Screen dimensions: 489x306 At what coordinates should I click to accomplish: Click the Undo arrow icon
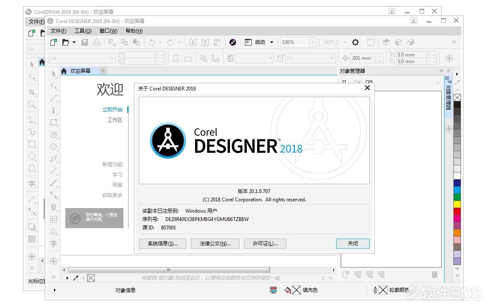pyautogui.click(x=152, y=42)
